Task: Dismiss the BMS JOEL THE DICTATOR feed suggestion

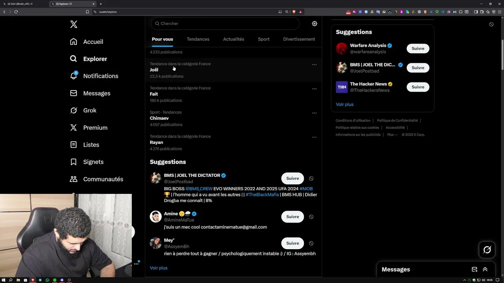Action: tap(311, 178)
